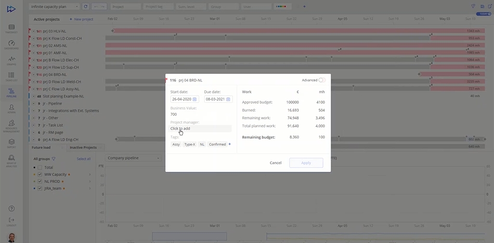The width and height of the screenshot is (494, 243).
Task: Click the refresh icon in the top toolbar
Action: [x=86, y=7]
